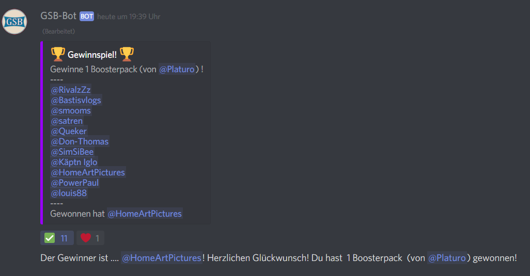Open @Platuro mention in embed description
The height and width of the screenshot is (276, 530).
[x=177, y=69]
